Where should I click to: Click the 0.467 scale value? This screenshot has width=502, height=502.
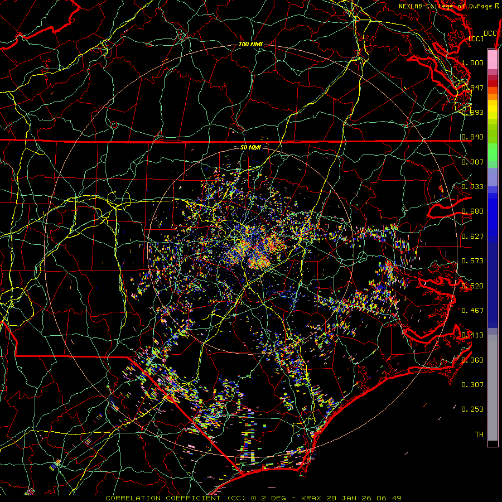point(472,310)
